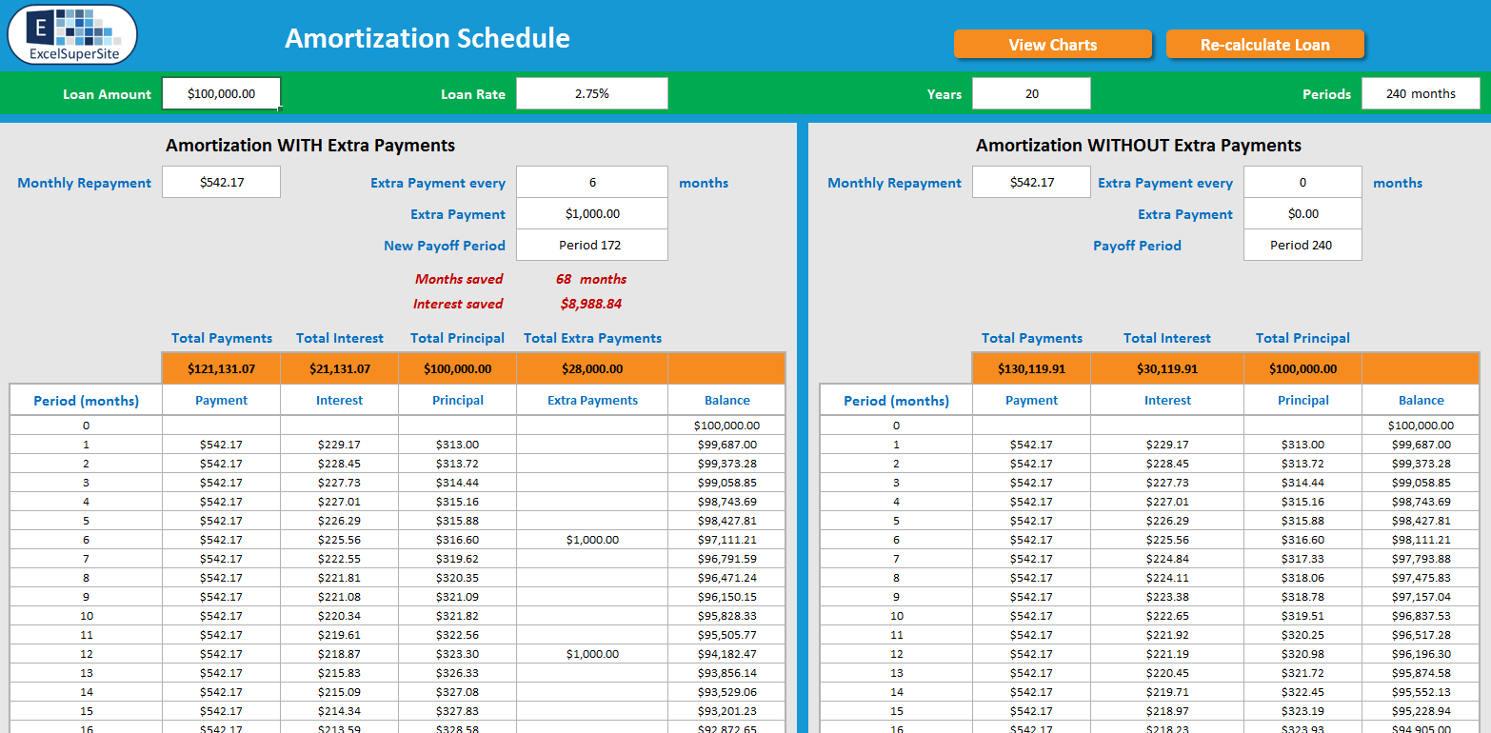Open the View Charts button
1491x733 pixels.
(x=1053, y=45)
